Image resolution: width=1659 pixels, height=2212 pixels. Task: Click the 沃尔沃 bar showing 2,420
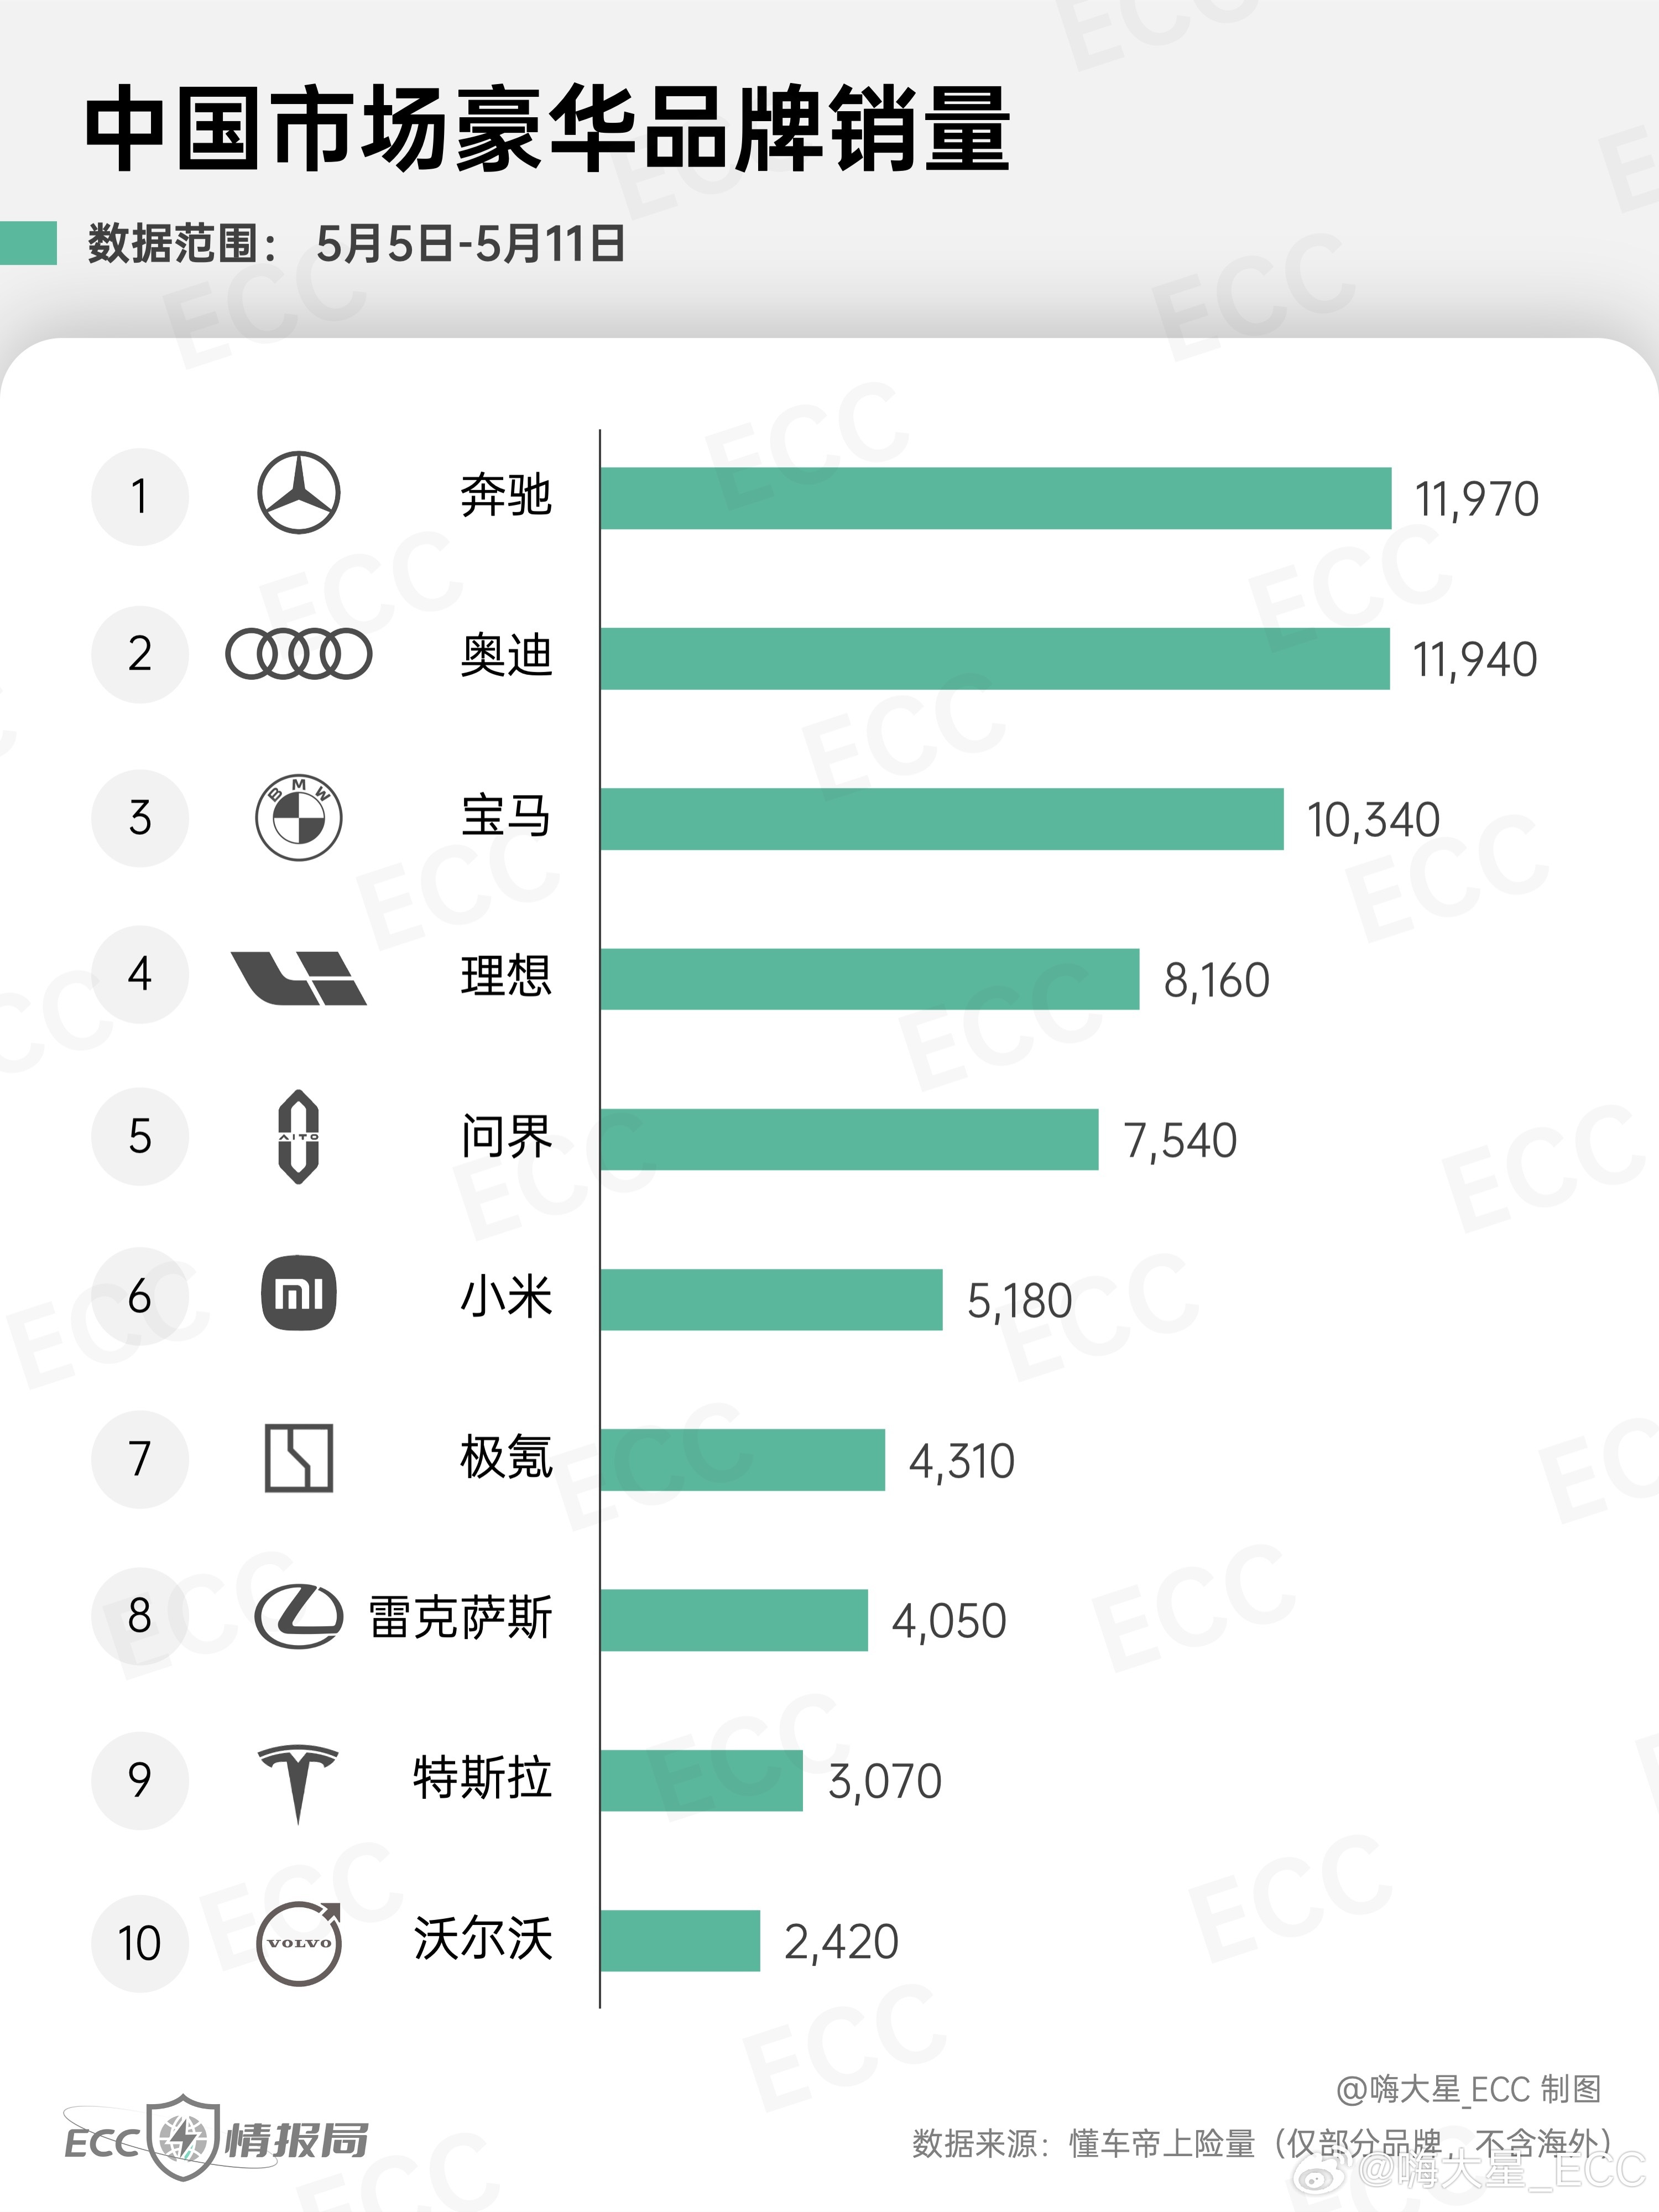coord(680,1941)
